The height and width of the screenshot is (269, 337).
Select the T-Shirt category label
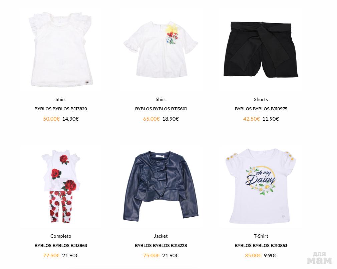point(261,236)
